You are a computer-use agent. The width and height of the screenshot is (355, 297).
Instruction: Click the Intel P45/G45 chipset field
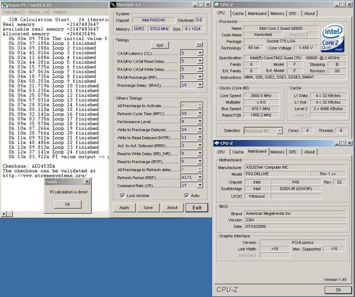[x=153, y=20]
